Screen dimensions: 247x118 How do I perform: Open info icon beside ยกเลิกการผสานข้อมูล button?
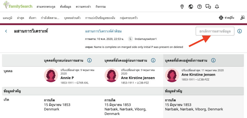[x=240, y=31]
